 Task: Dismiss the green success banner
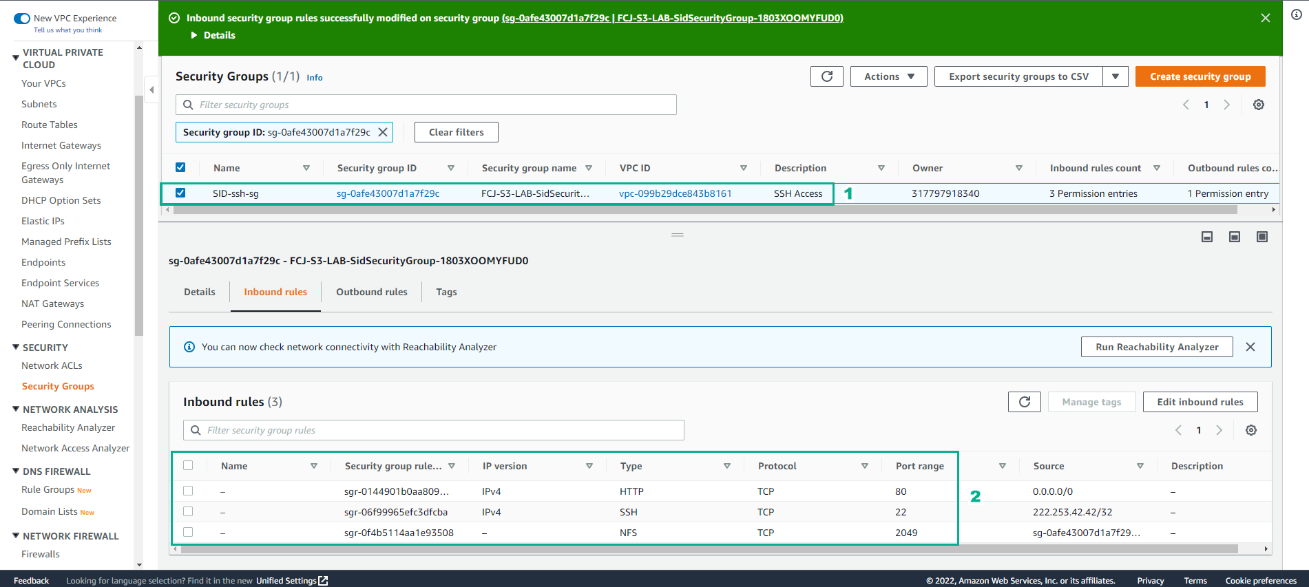(1266, 18)
